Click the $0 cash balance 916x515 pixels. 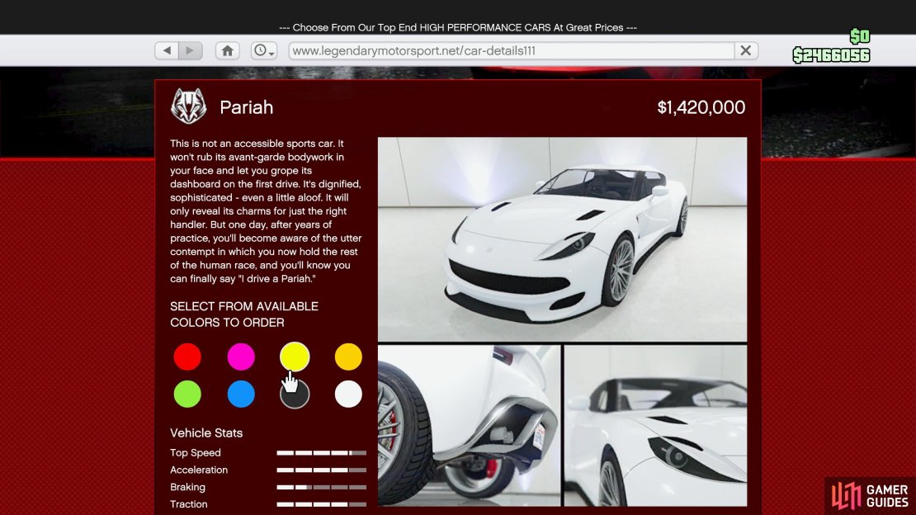tap(860, 37)
